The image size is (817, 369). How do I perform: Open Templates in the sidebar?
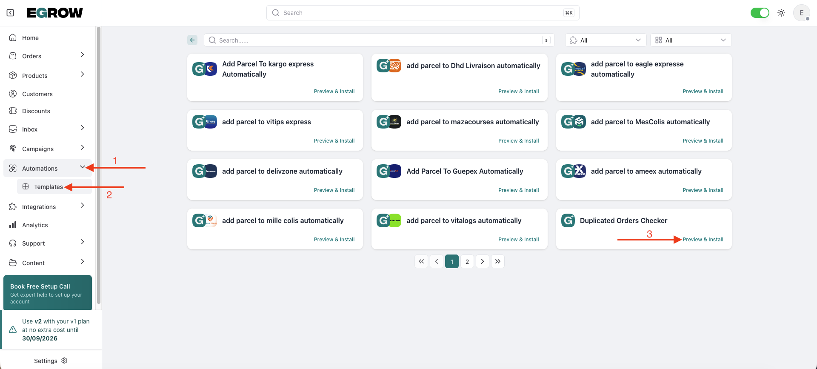pyautogui.click(x=48, y=187)
